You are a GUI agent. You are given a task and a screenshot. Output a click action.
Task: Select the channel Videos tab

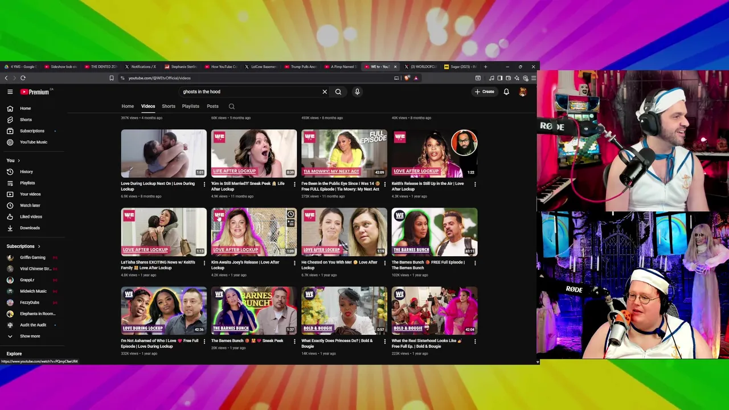pyautogui.click(x=148, y=106)
